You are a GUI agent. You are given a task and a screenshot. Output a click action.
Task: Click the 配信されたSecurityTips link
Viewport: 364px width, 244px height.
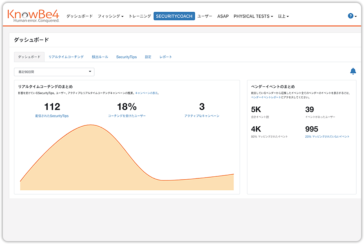coord(52,116)
